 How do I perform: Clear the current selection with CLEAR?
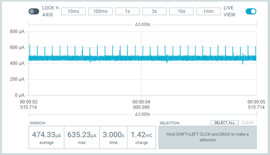click(x=248, y=123)
